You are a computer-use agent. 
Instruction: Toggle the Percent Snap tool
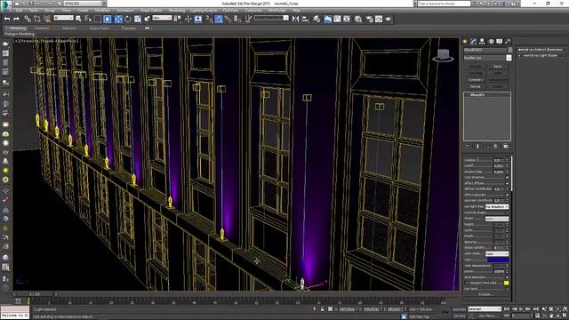(228, 19)
